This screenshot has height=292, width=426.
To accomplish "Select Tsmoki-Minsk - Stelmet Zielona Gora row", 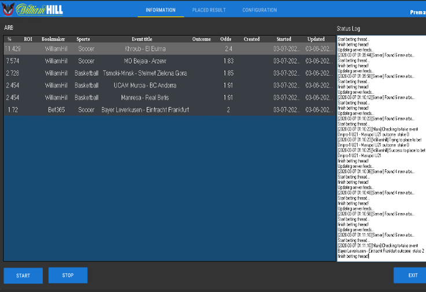I will pos(170,73).
